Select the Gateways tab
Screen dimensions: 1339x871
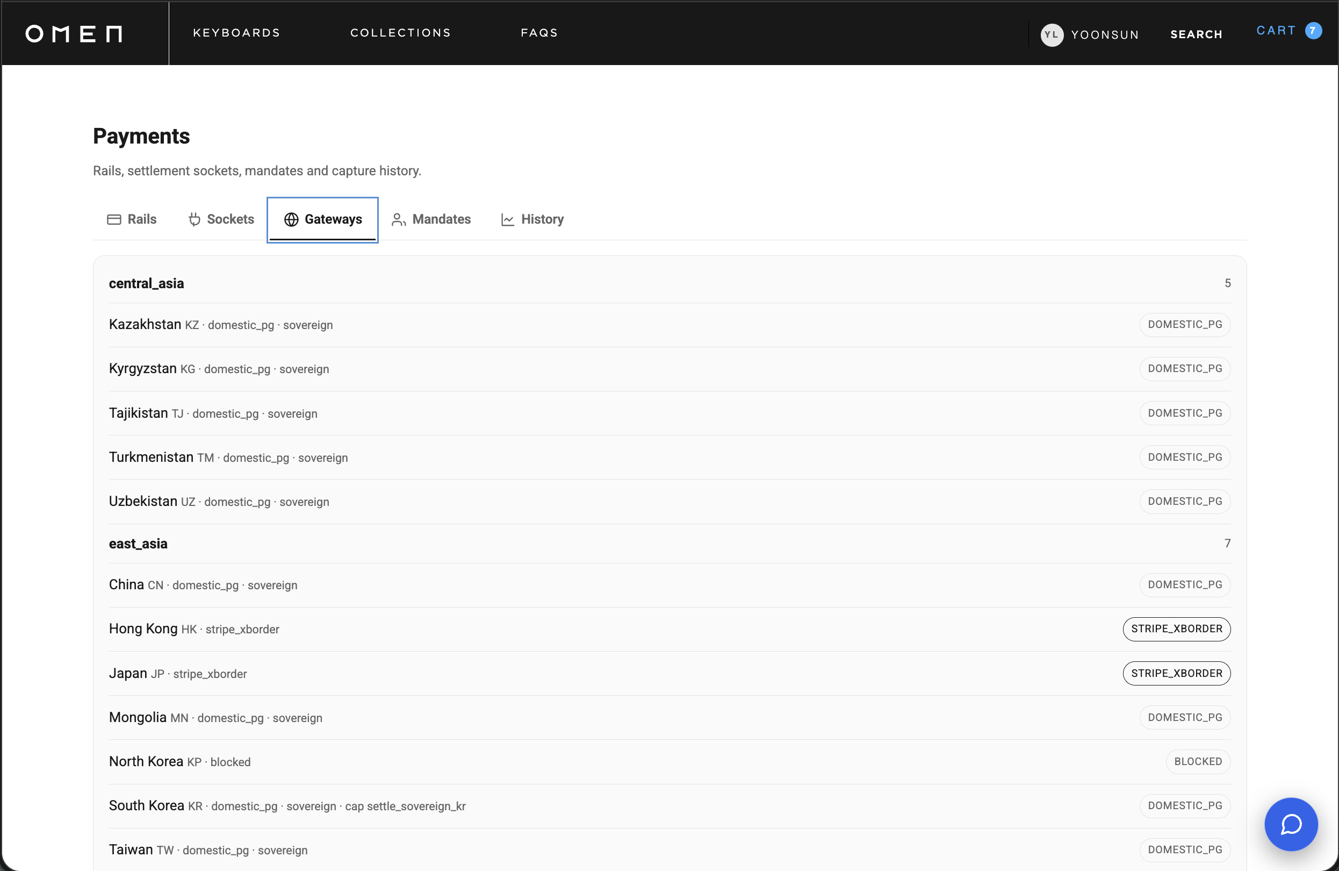[x=322, y=219]
